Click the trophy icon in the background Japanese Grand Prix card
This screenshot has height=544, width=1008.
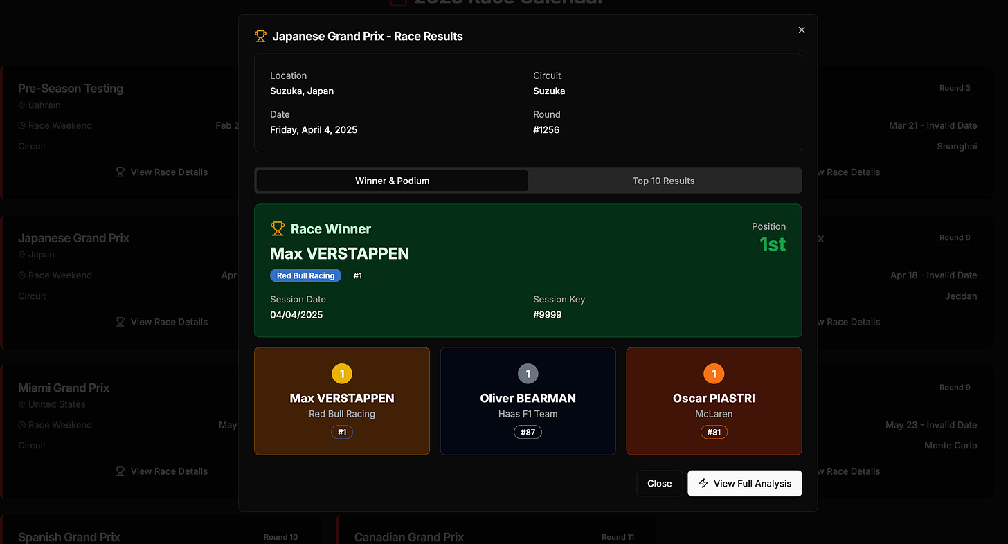point(120,322)
